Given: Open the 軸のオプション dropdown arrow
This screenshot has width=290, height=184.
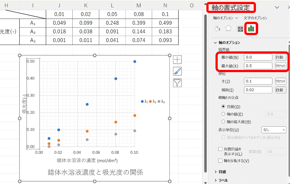Looking at the screenshot, I should (x=237, y=18).
